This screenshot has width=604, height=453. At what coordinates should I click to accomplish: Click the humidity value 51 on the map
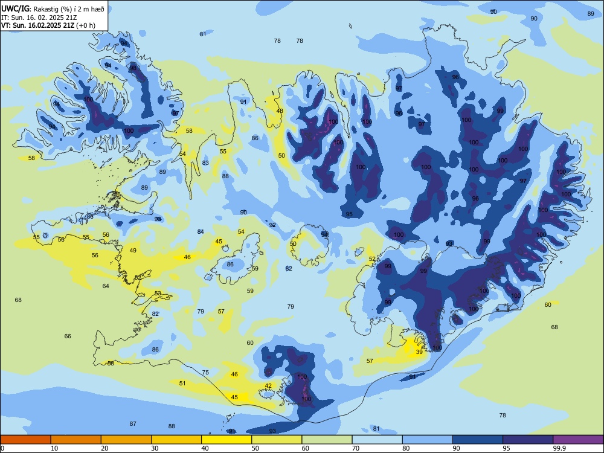[x=182, y=383]
